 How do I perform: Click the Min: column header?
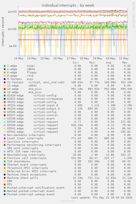(92, 63)
